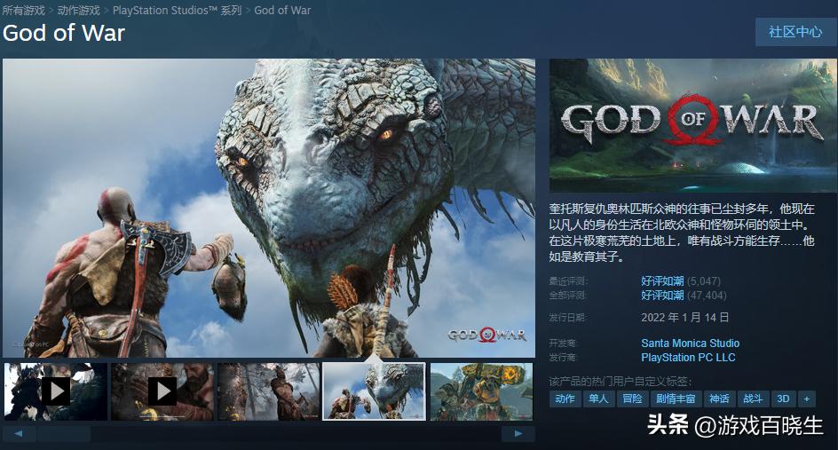Click the plus button to add tags
838x450 pixels.
tap(806, 399)
